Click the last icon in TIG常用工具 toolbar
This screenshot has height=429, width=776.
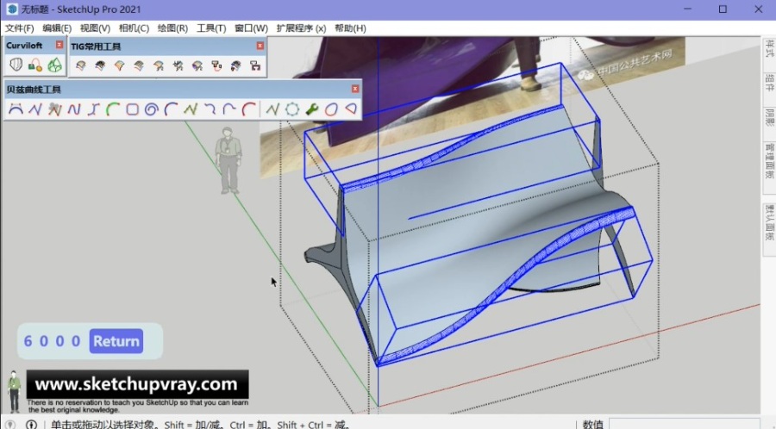tap(255, 65)
